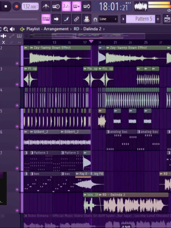The width and height of the screenshot is (171, 228).
Task: Click the stop playback button
Action: pos(6,6)
